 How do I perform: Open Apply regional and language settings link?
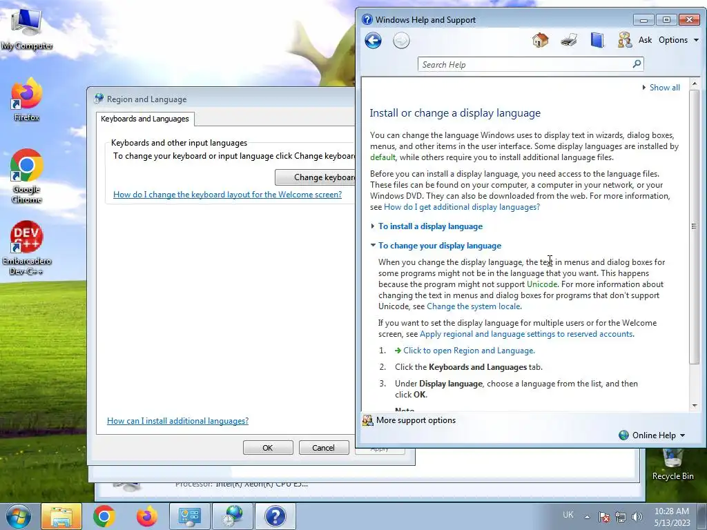point(526,334)
